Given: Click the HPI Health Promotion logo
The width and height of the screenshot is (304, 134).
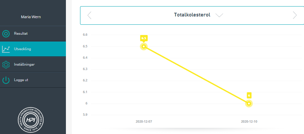Looking at the screenshot, I should pos(31,120).
